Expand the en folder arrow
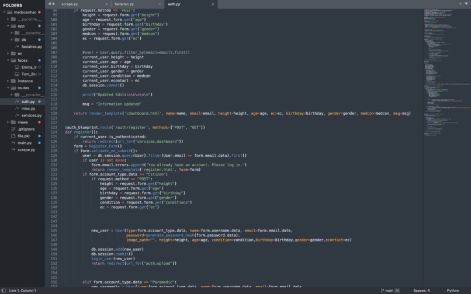 (8, 54)
